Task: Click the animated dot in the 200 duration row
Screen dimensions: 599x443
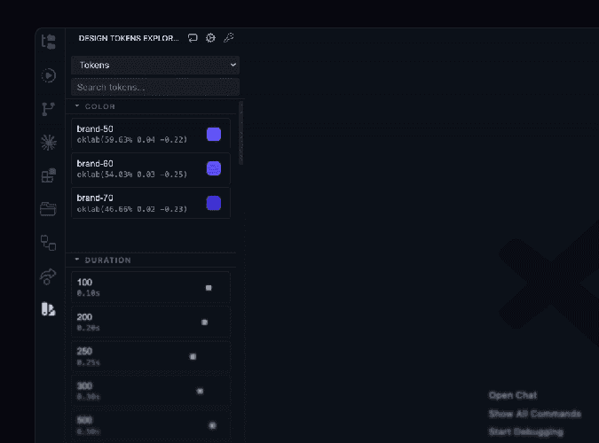Action: [204, 323]
